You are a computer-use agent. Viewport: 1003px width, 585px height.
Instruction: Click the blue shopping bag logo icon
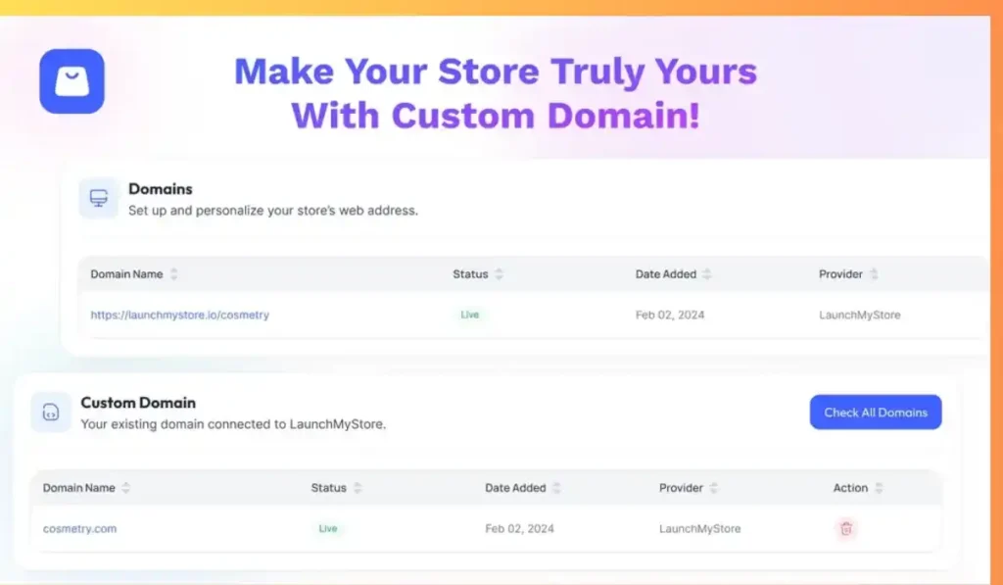pos(72,81)
